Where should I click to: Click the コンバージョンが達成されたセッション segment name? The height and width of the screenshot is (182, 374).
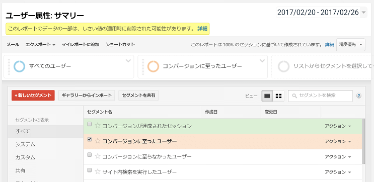pos(147,126)
